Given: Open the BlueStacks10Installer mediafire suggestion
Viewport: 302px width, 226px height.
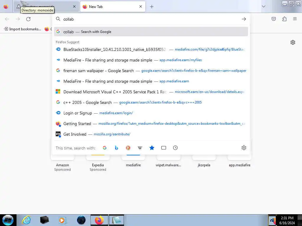Looking at the screenshot, I should [x=151, y=49].
